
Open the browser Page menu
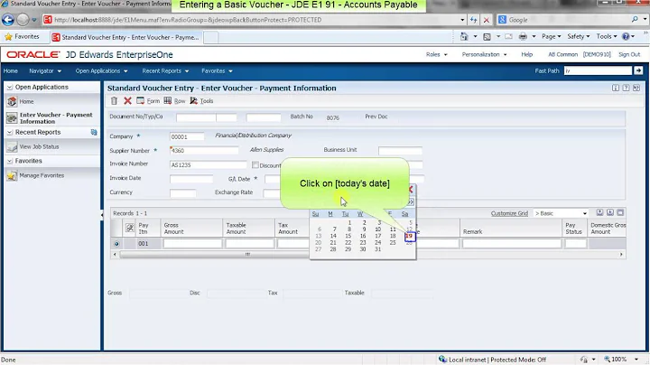551,36
